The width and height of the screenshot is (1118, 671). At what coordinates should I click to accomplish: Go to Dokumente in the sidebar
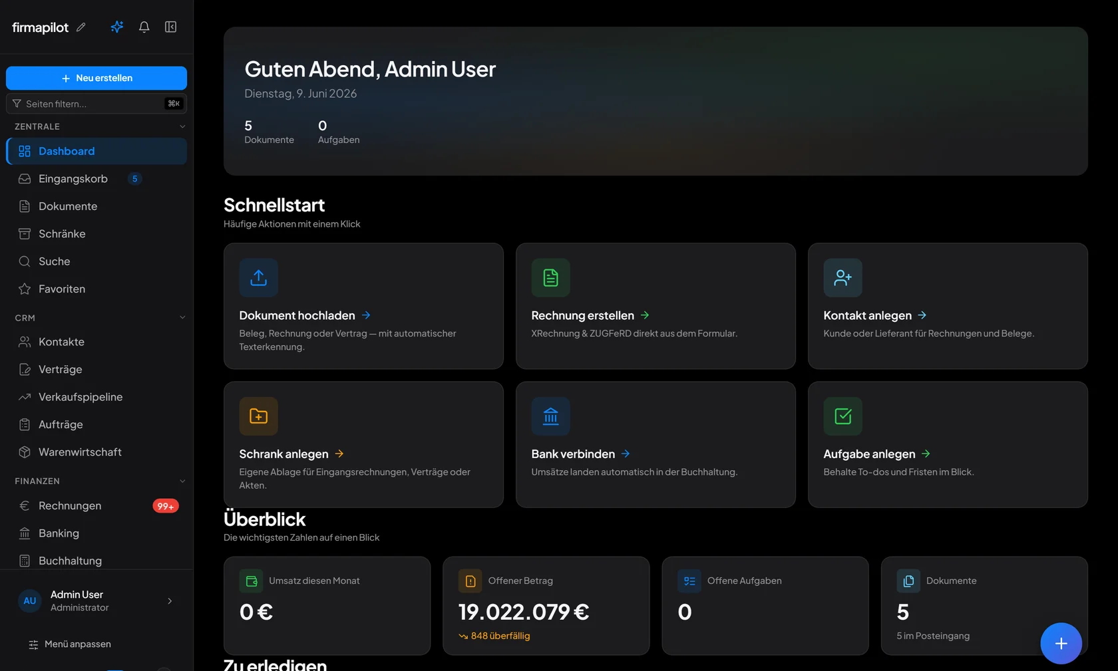[96, 206]
